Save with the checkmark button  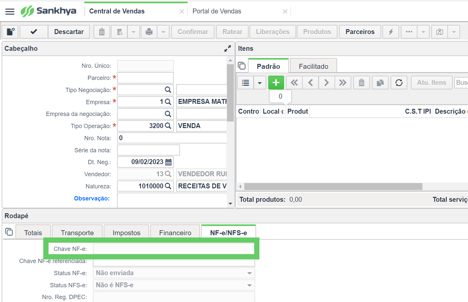(34, 32)
